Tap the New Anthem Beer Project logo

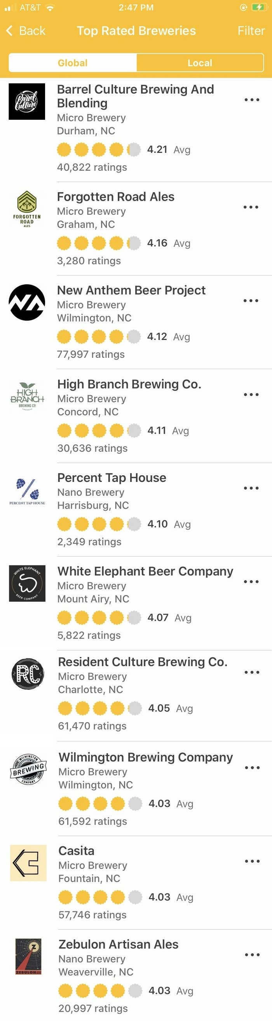(26, 302)
